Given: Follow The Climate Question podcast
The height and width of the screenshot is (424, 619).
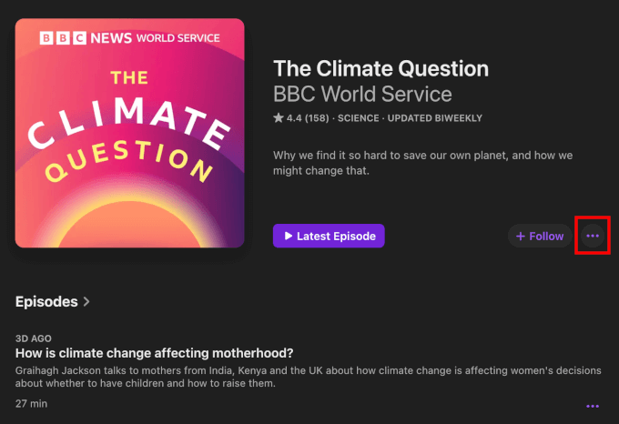Looking at the screenshot, I should click(x=539, y=236).
